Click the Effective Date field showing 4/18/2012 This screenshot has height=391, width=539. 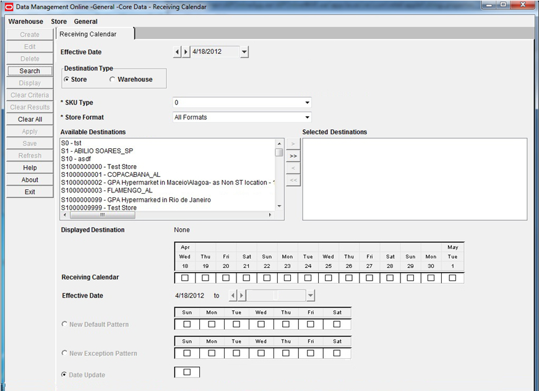point(215,52)
